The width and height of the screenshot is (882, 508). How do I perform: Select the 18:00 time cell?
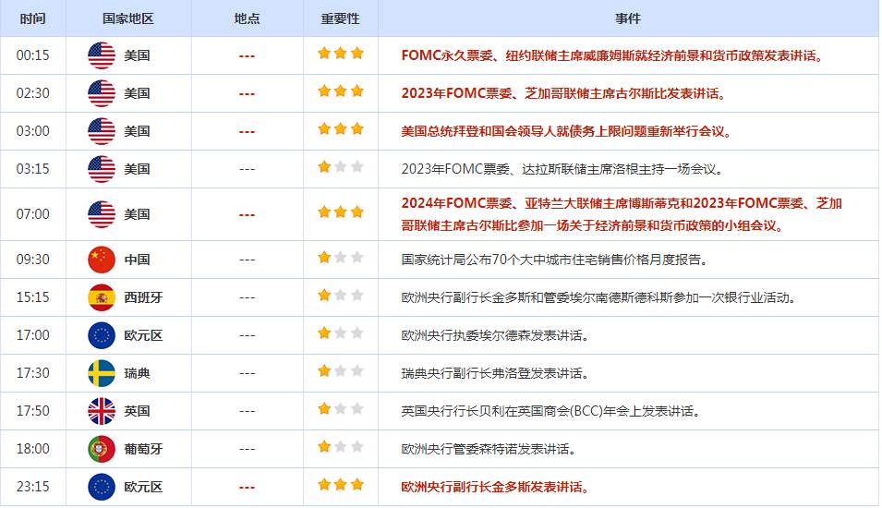click(x=32, y=449)
